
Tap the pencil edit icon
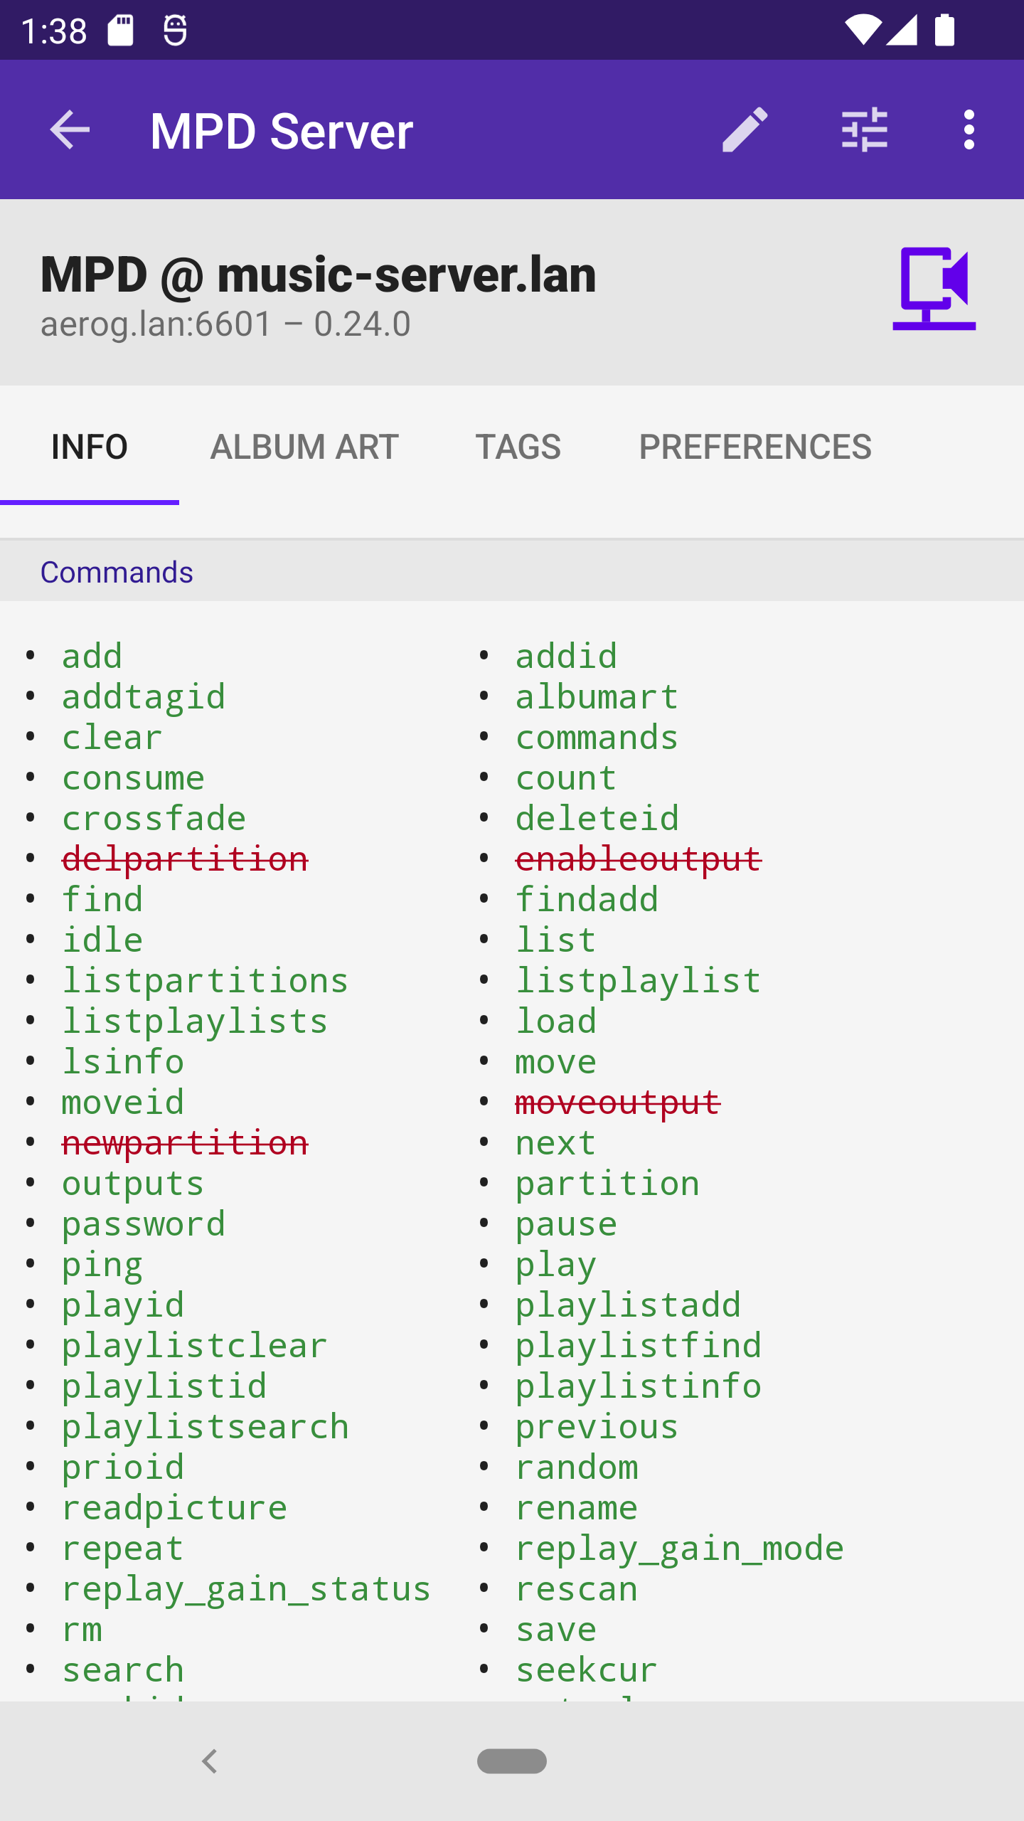click(745, 129)
